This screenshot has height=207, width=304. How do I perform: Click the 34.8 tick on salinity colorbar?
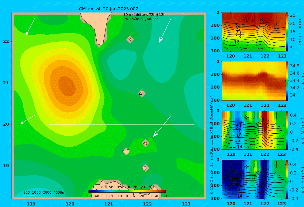[x=295, y=66]
